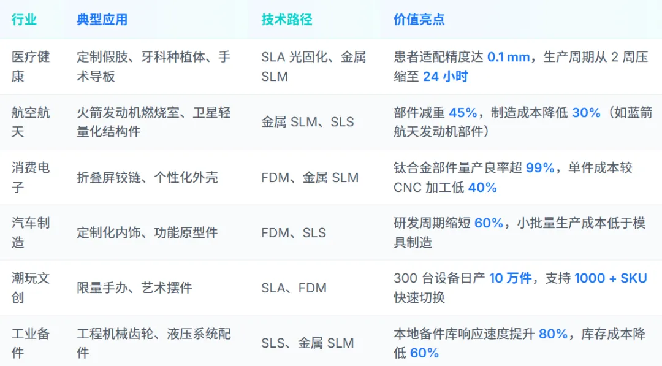Click the highlighted 0.1 mm value
Screen dimensions: 662x366
click(x=508, y=57)
